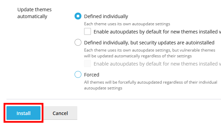Click the "All themes will be forcefully autoupdated" description

151,82
